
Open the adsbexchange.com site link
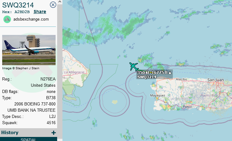[x=31, y=19]
